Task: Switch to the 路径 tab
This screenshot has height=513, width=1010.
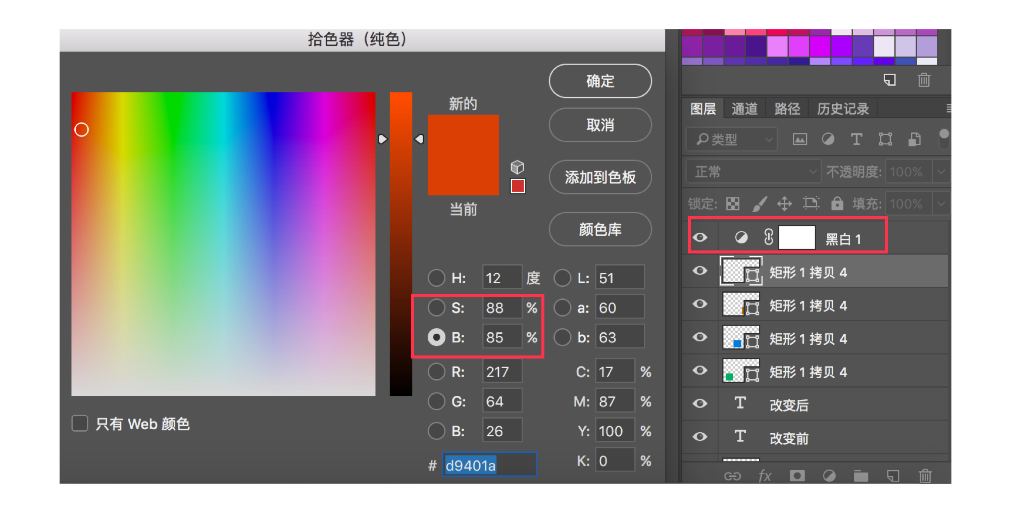Action: point(787,109)
